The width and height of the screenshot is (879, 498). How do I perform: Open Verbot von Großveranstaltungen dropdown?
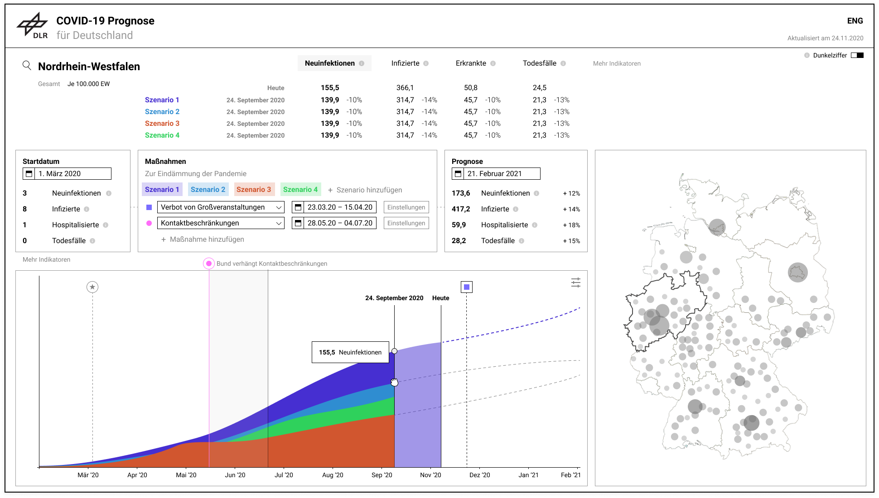221,207
